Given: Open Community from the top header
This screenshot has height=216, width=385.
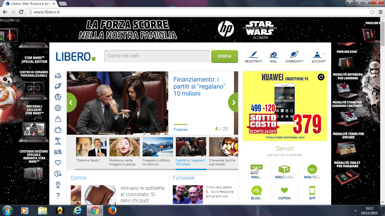Looking at the screenshot, I should 294,57.
